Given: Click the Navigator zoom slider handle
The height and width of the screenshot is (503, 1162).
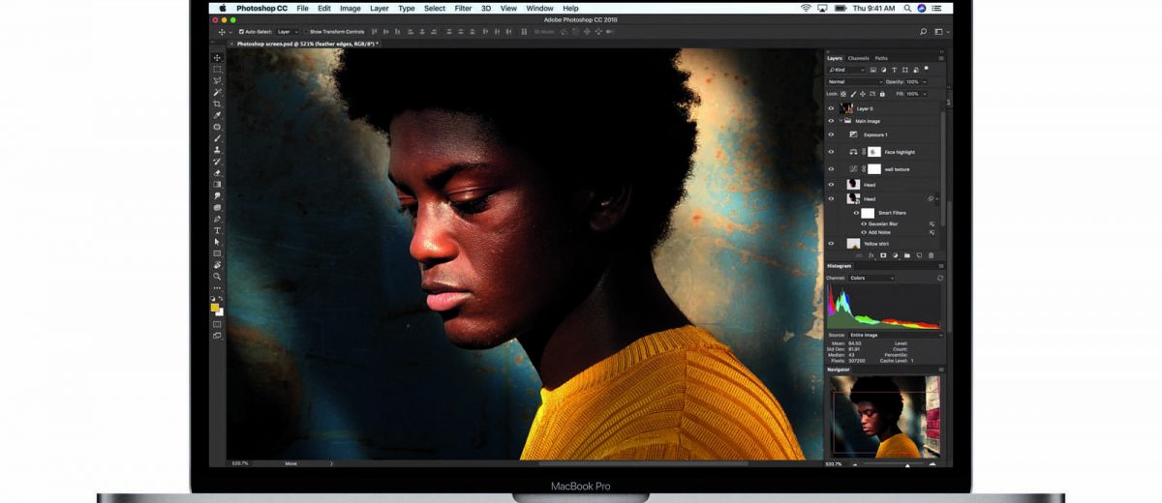Looking at the screenshot, I should pos(907,465).
